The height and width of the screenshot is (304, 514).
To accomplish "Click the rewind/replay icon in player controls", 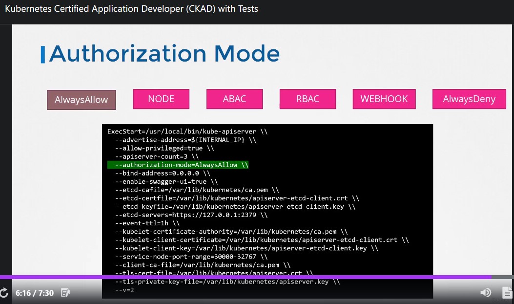I will coord(3,292).
